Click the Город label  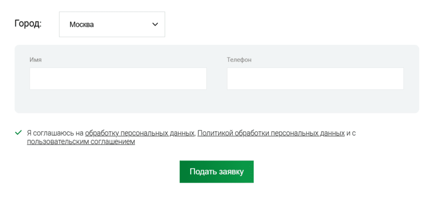coord(28,24)
